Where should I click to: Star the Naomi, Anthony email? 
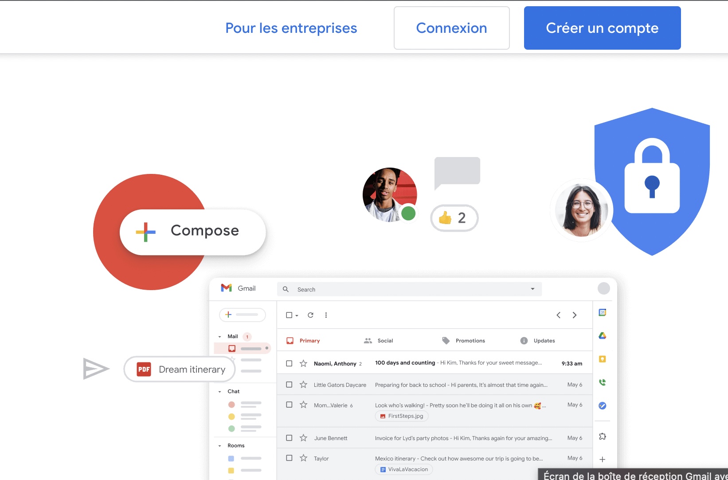point(303,363)
